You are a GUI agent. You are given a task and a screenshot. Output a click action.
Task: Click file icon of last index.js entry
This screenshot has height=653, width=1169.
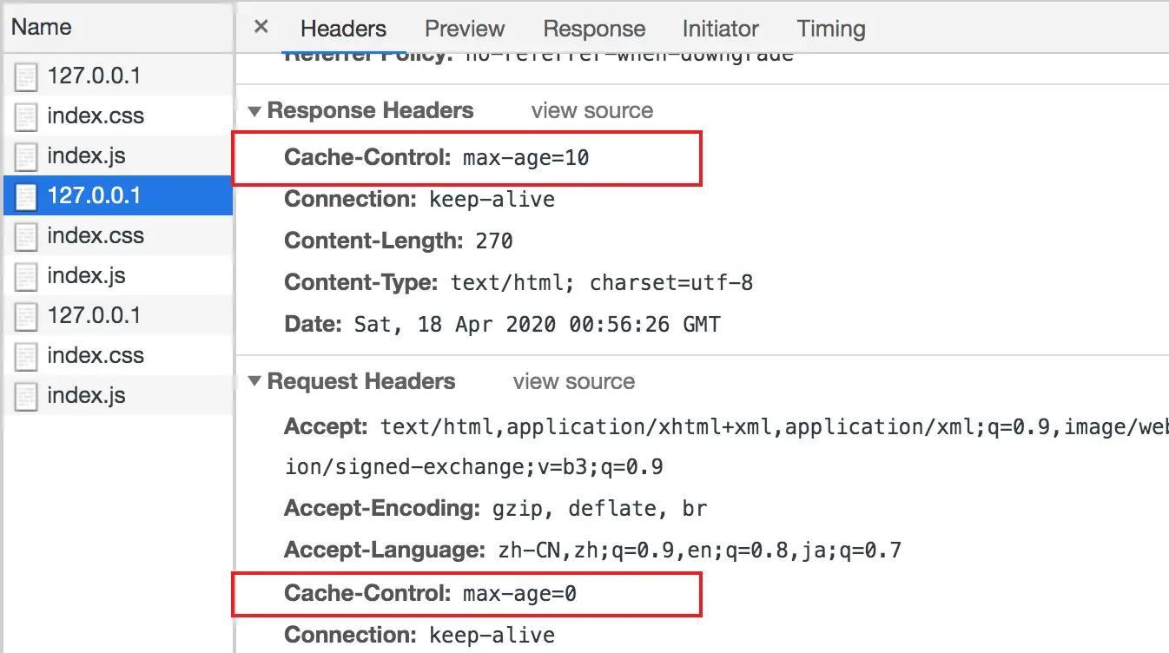pos(26,398)
